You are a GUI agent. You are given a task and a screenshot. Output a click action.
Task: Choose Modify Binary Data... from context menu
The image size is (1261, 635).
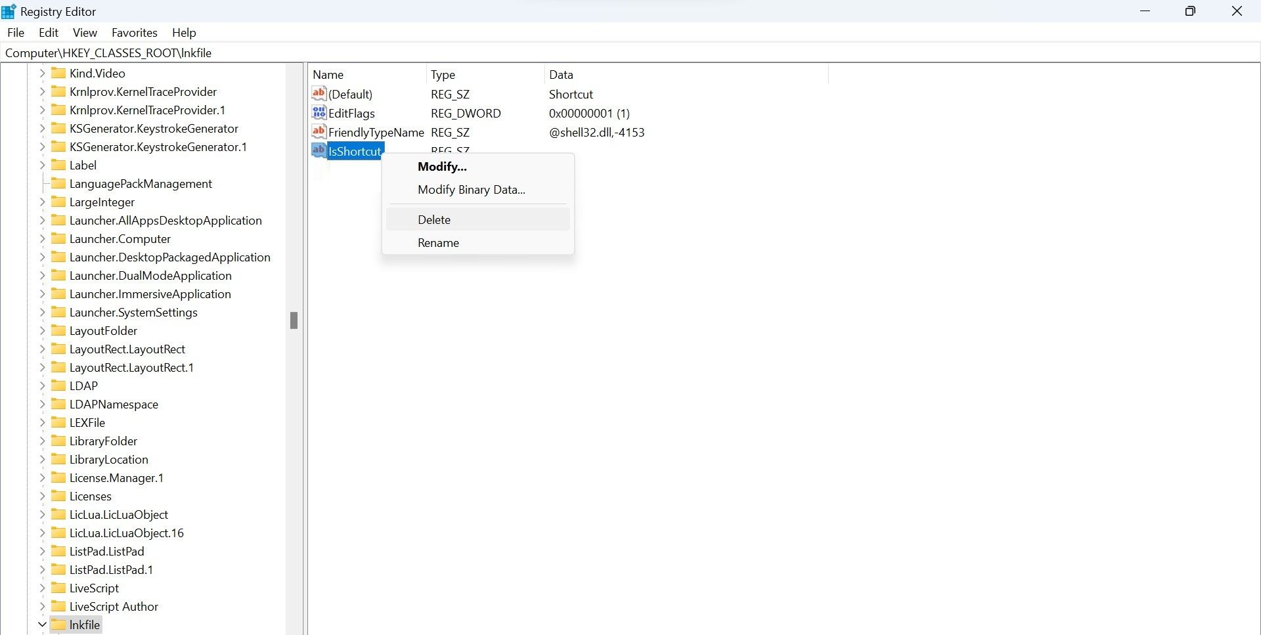click(x=478, y=190)
